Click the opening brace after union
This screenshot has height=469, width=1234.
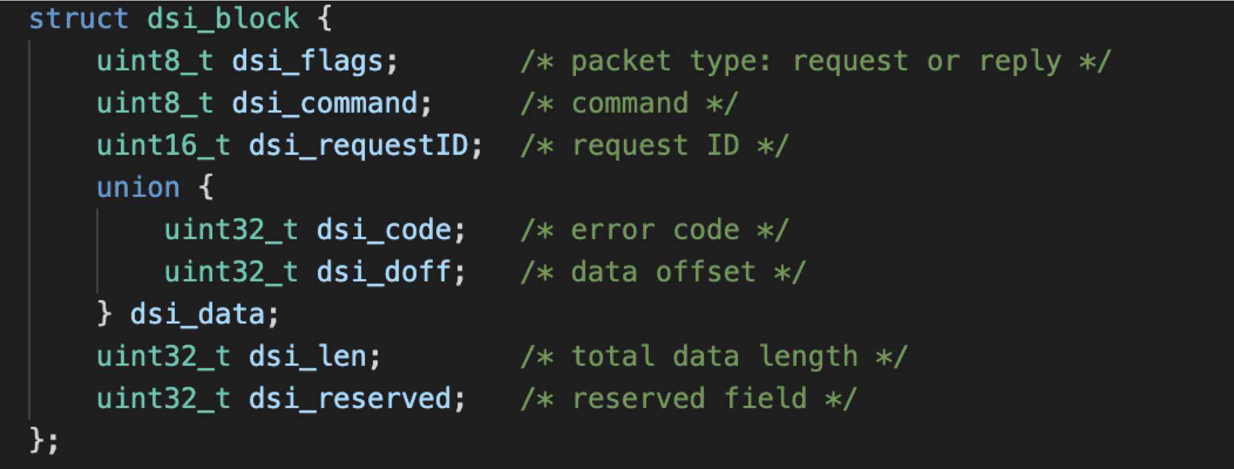tap(206, 187)
